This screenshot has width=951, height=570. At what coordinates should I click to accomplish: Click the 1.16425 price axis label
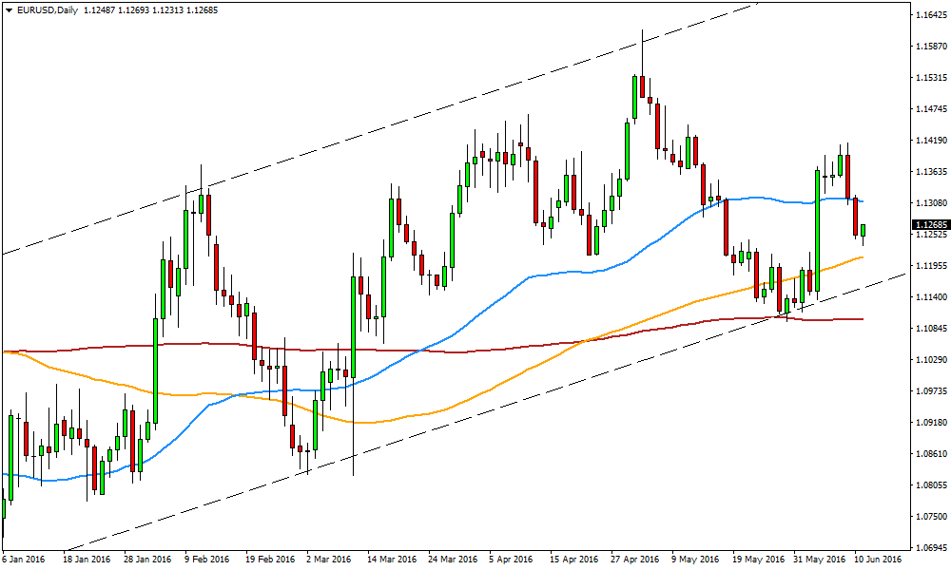(931, 15)
